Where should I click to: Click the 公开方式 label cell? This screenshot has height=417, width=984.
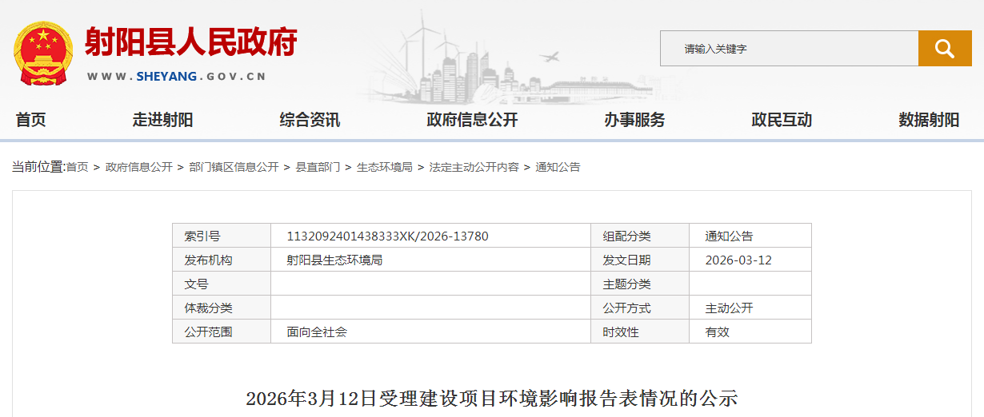(x=639, y=308)
